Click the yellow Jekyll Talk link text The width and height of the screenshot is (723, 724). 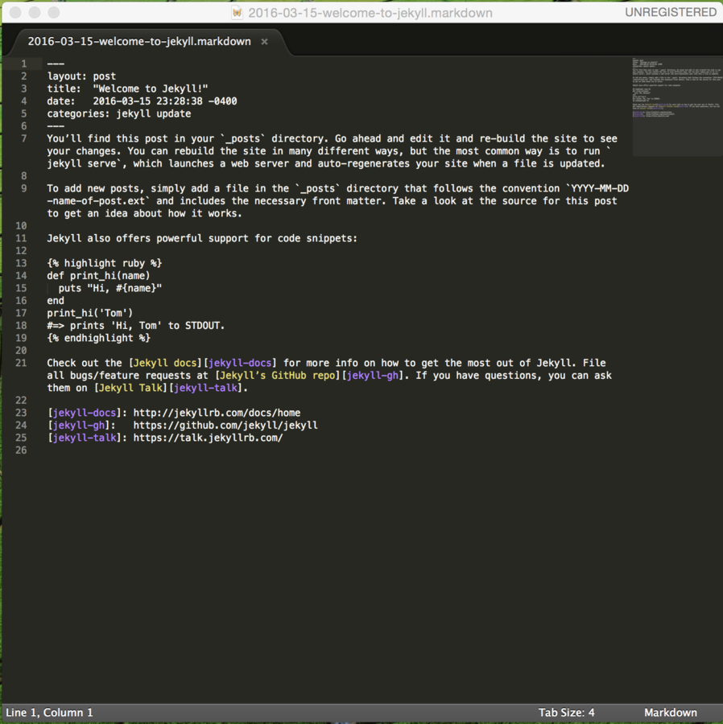tap(130, 388)
